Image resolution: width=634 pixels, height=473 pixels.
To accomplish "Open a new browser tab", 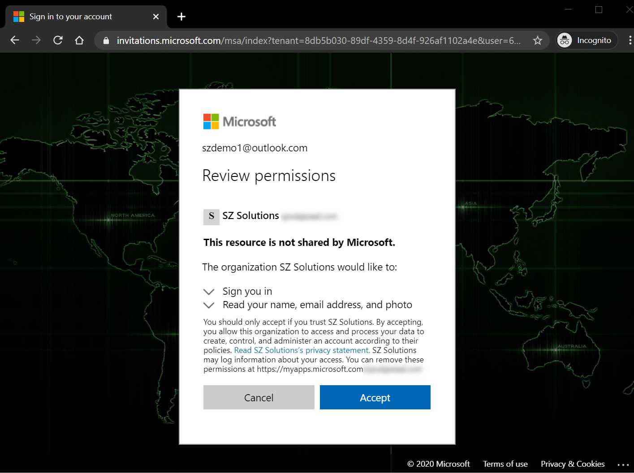I will point(181,17).
